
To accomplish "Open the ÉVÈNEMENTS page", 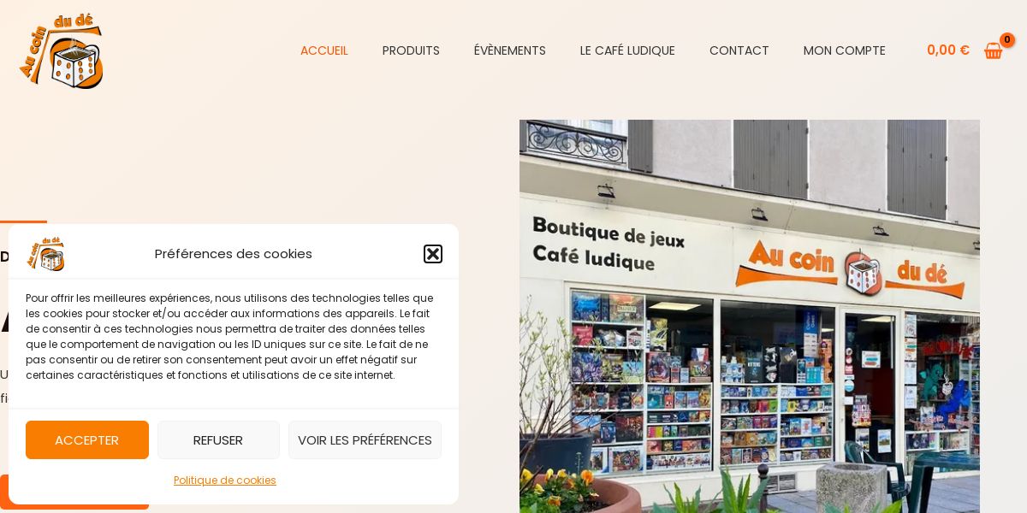I will [x=510, y=50].
